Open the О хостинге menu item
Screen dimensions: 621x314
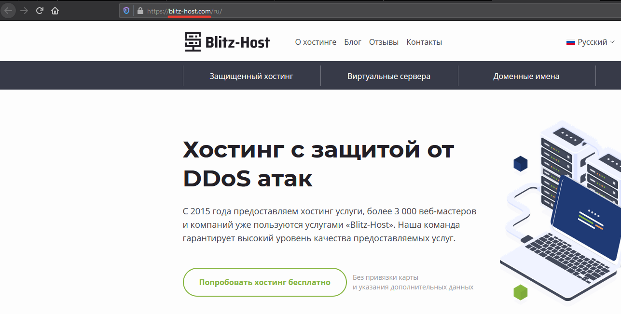(316, 42)
